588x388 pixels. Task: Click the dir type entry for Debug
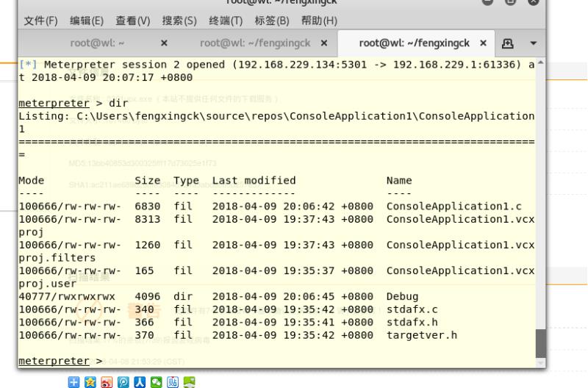[x=183, y=297]
